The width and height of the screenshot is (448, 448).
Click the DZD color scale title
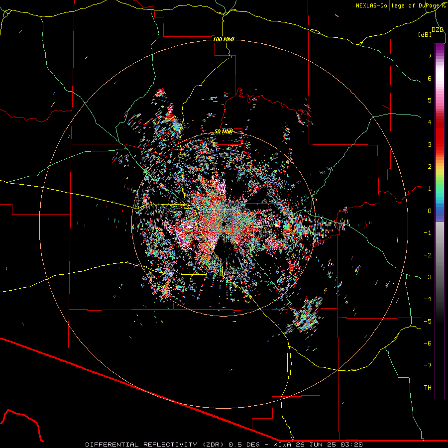[438, 30]
